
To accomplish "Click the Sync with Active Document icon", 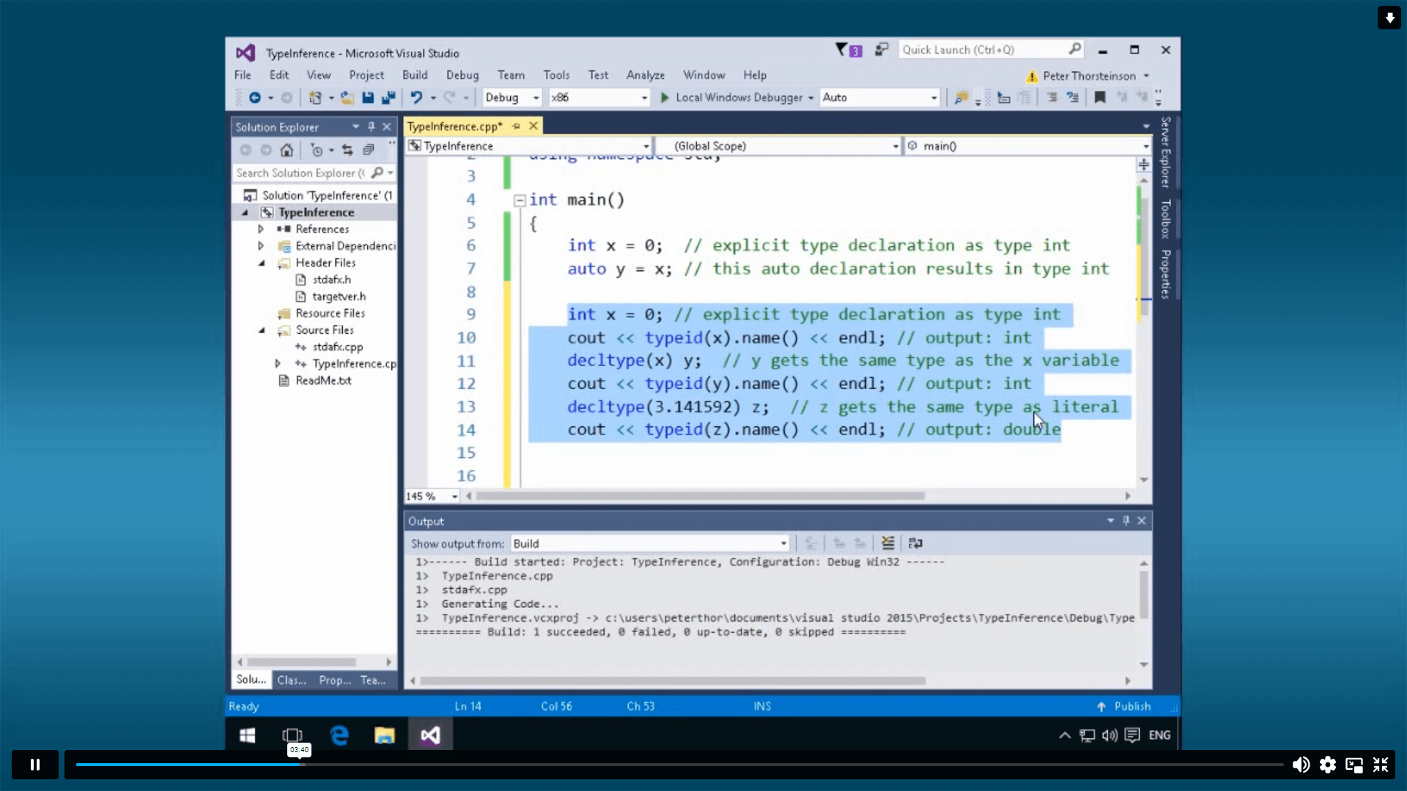I will (347, 149).
